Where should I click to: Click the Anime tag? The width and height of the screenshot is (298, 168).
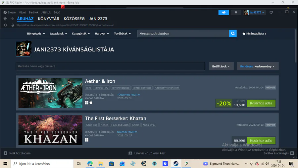pos(135,125)
